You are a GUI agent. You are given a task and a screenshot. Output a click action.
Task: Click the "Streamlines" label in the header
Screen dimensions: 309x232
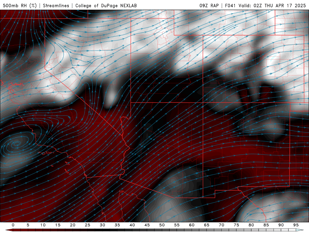56,5
